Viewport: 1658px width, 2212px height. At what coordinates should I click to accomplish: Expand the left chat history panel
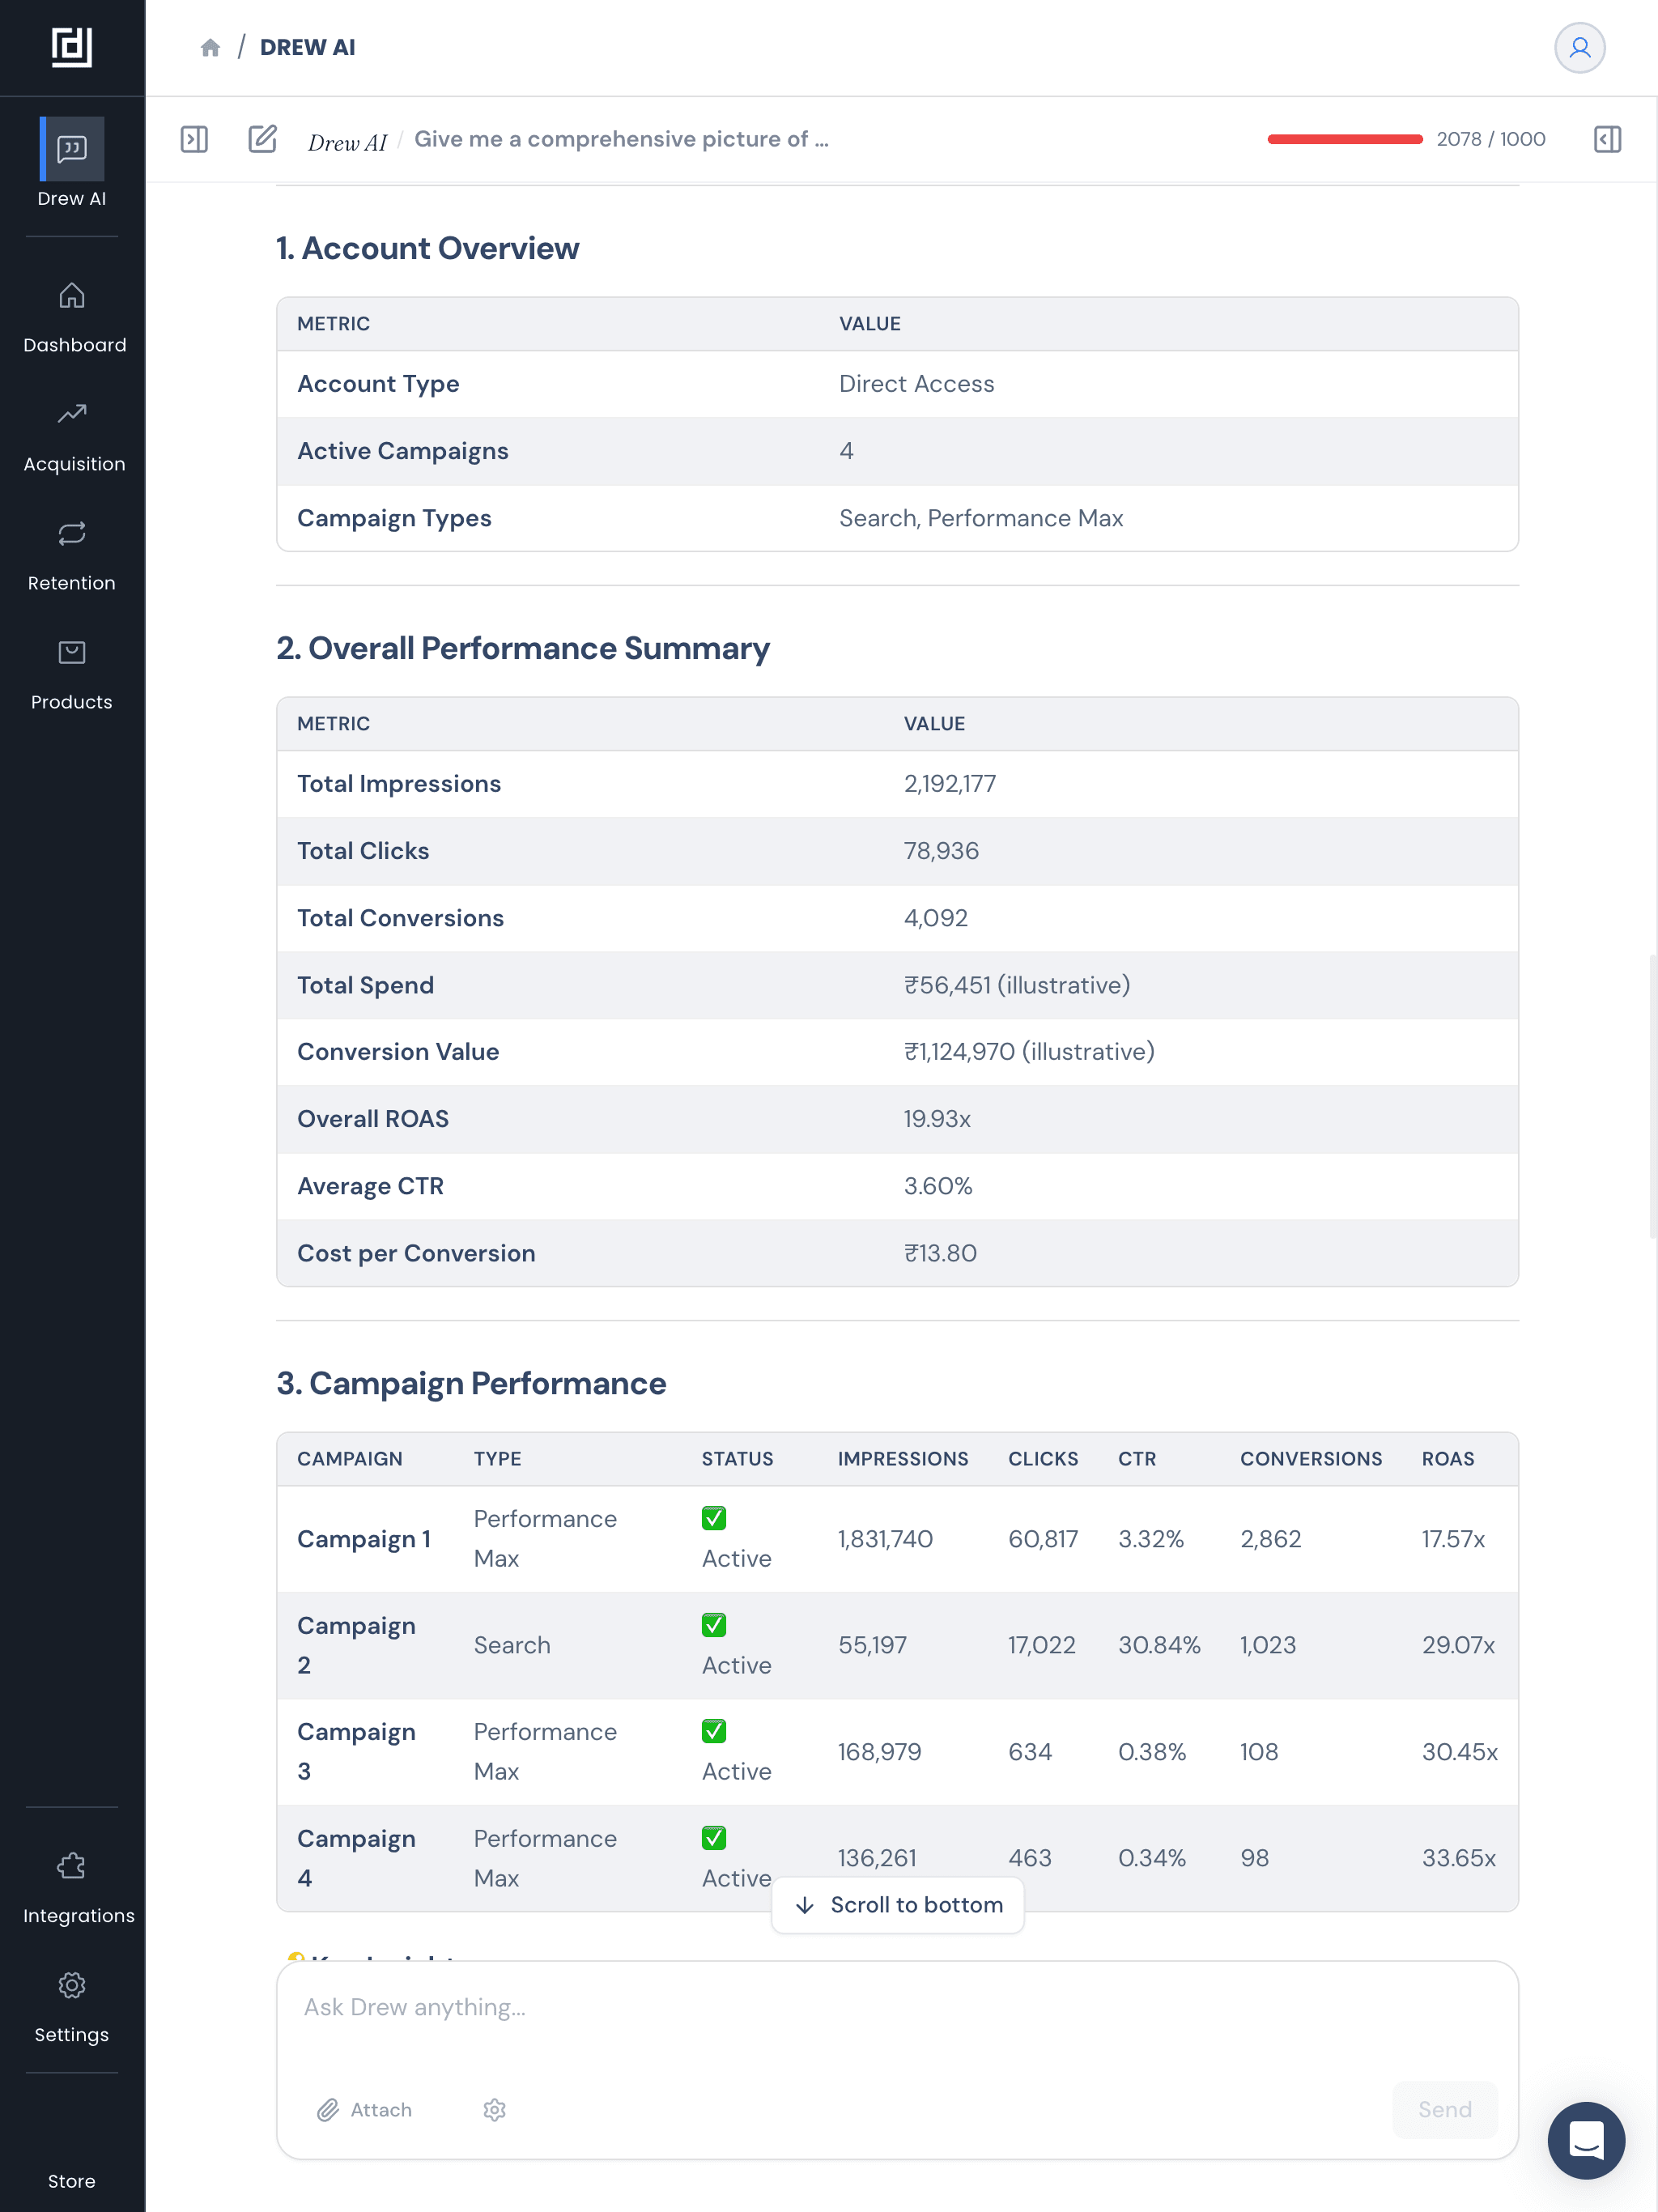click(x=194, y=139)
